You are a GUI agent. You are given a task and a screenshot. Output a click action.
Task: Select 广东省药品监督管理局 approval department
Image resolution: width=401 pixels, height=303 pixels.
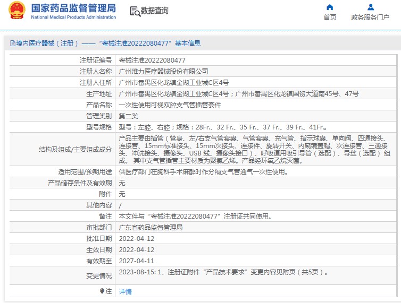pos(151,228)
